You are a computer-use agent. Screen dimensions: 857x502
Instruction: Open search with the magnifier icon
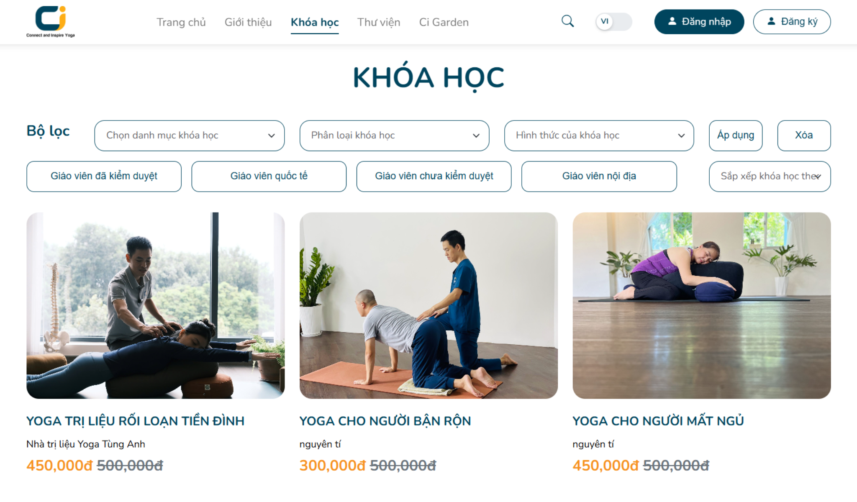pyautogui.click(x=567, y=21)
